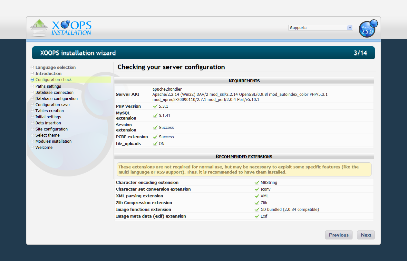Go to Language selection step
Screen dimensions: 407x261
coord(55,67)
